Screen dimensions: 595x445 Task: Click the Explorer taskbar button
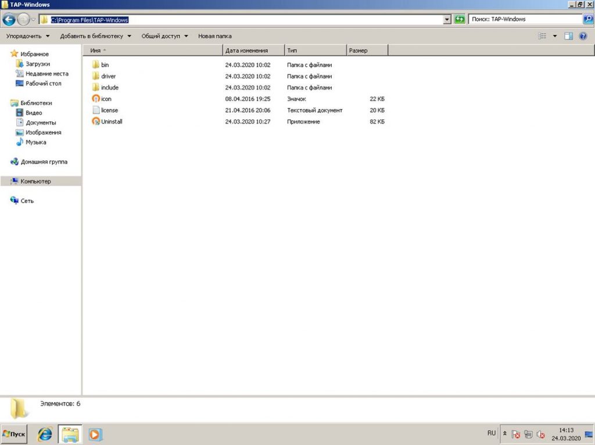pos(70,435)
